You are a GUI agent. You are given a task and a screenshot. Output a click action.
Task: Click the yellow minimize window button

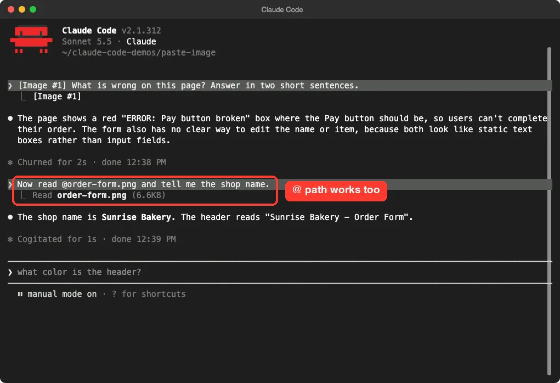[22, 9]
